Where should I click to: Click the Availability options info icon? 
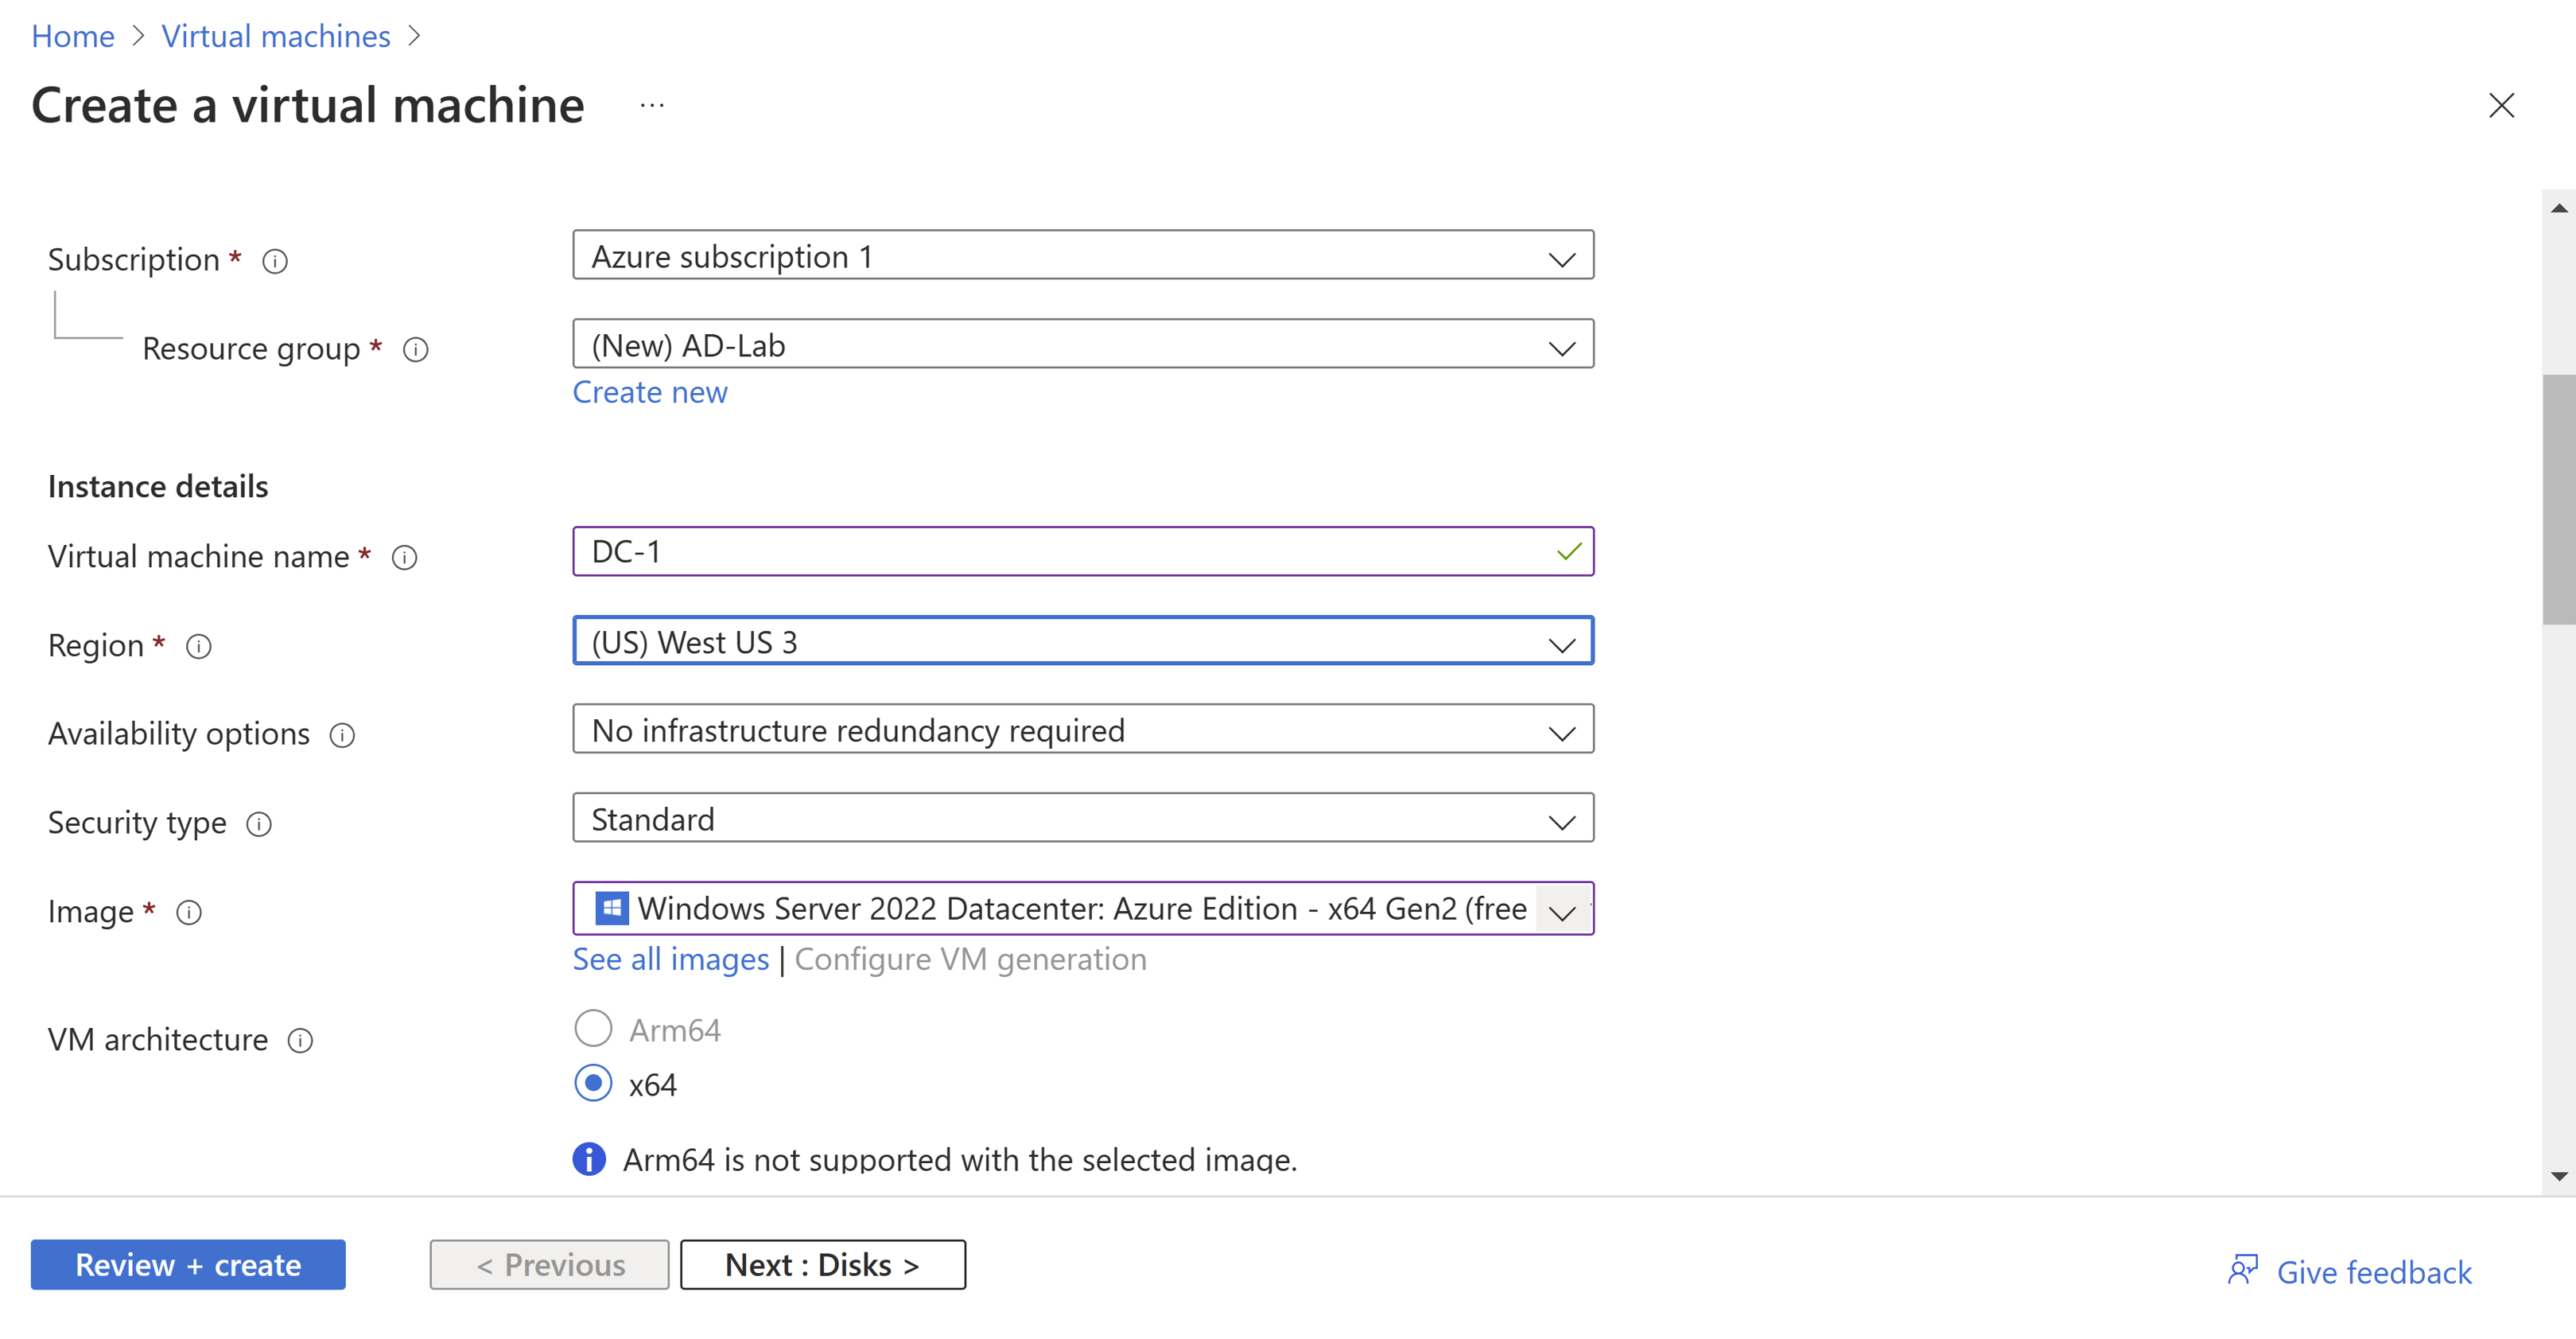341,735
